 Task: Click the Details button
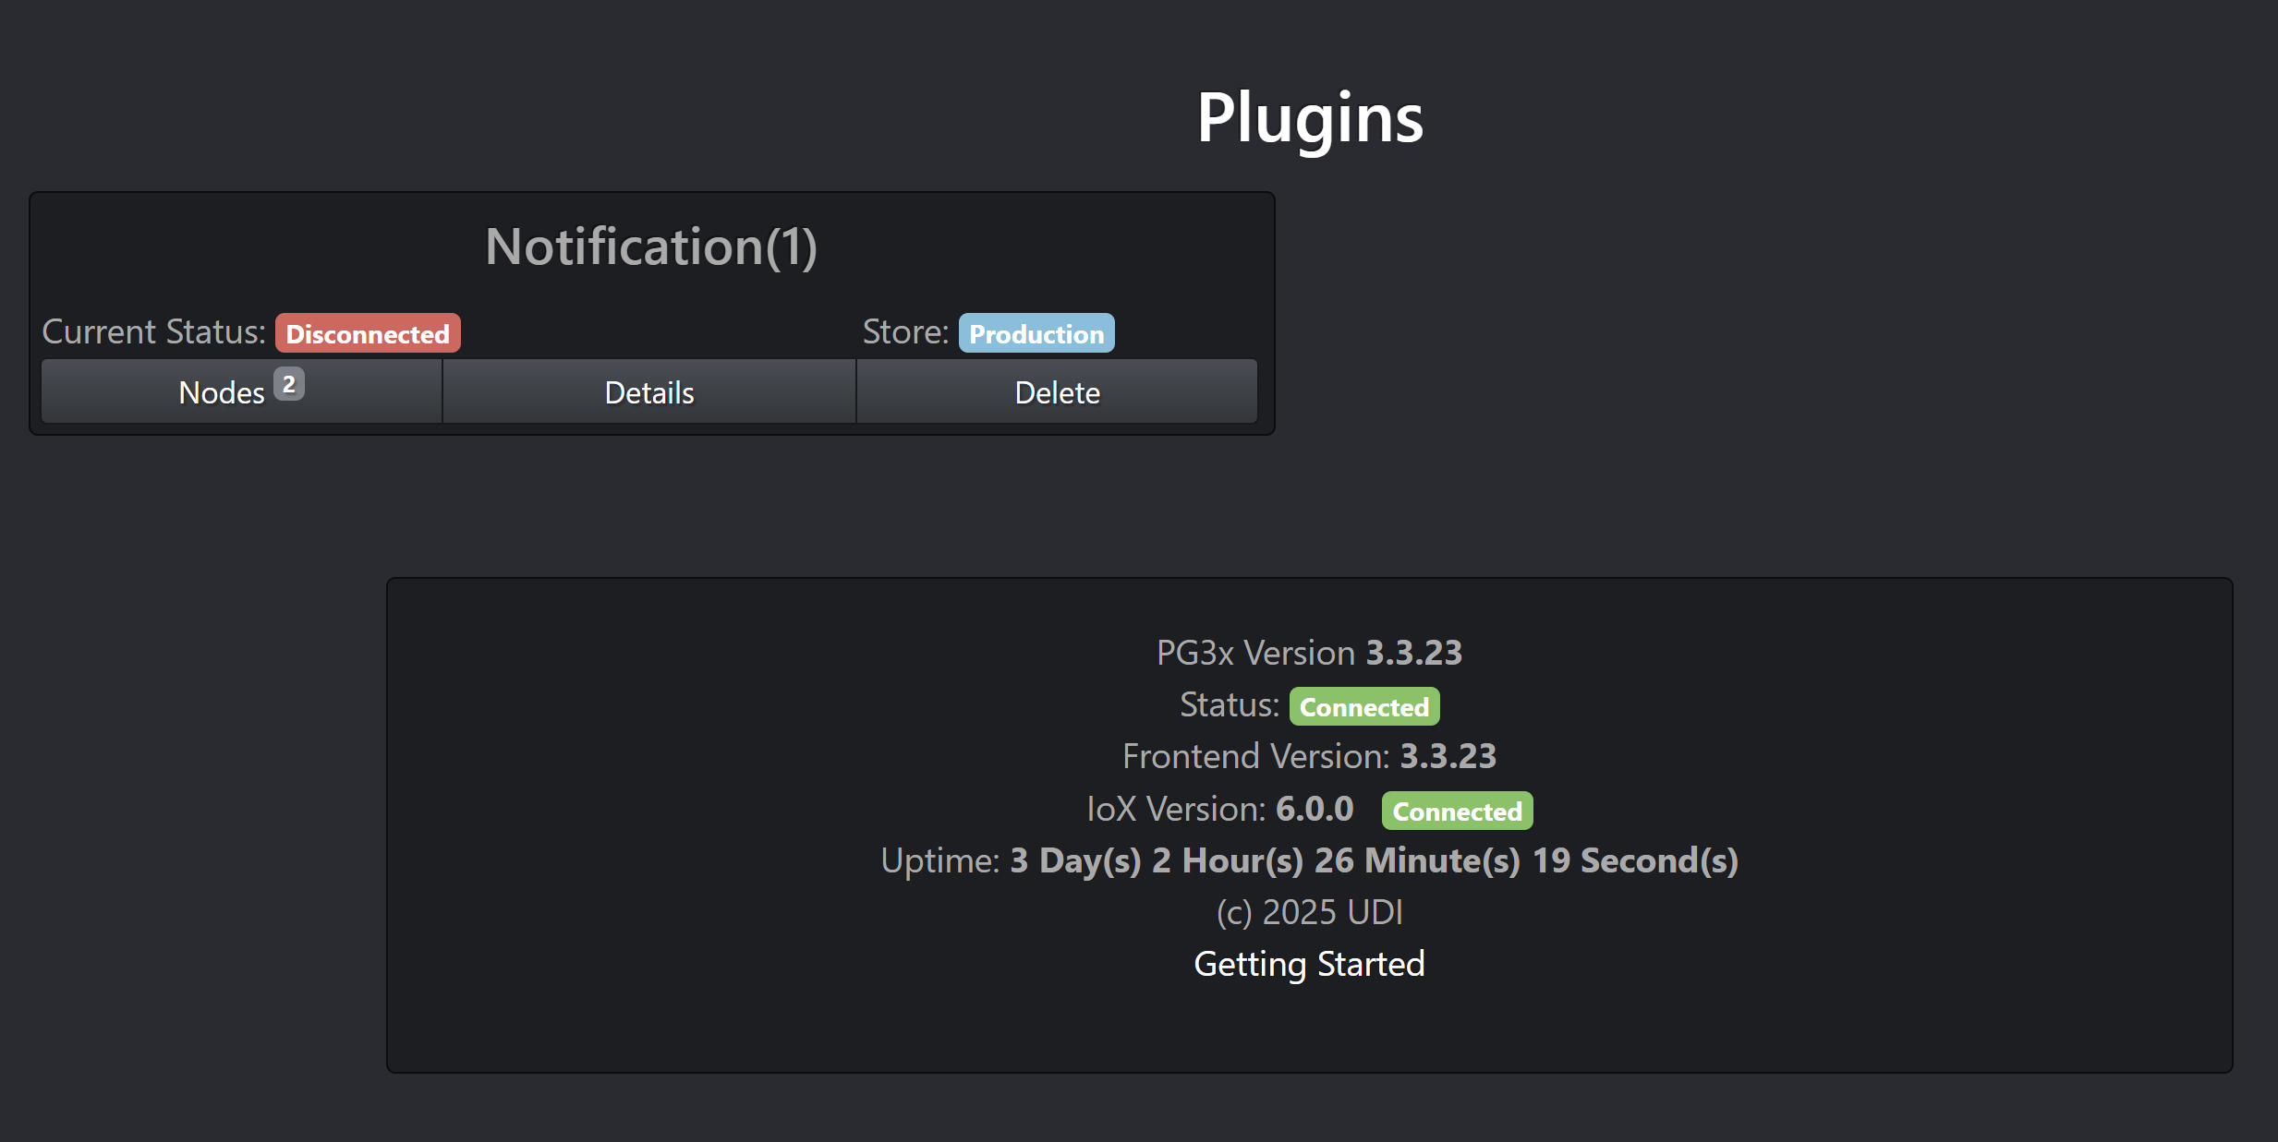point(649,393)
